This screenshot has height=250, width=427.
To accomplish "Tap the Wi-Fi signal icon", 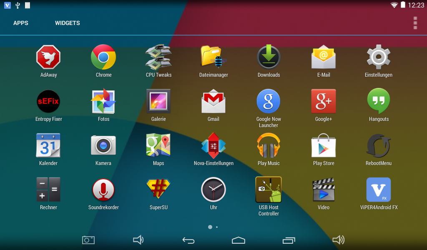I will [x=394, y=5].
